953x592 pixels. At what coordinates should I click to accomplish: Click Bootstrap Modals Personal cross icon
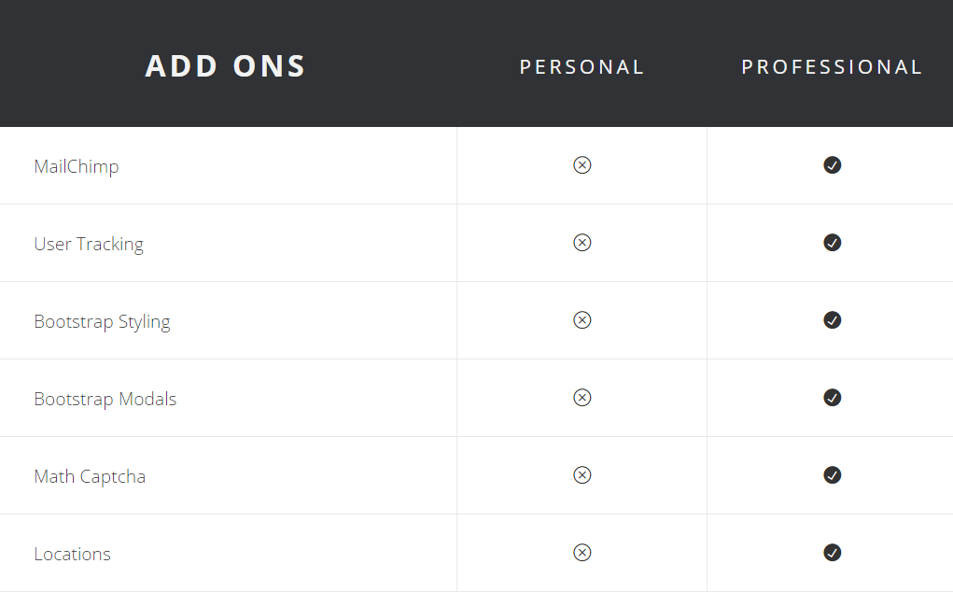(582, 398)
